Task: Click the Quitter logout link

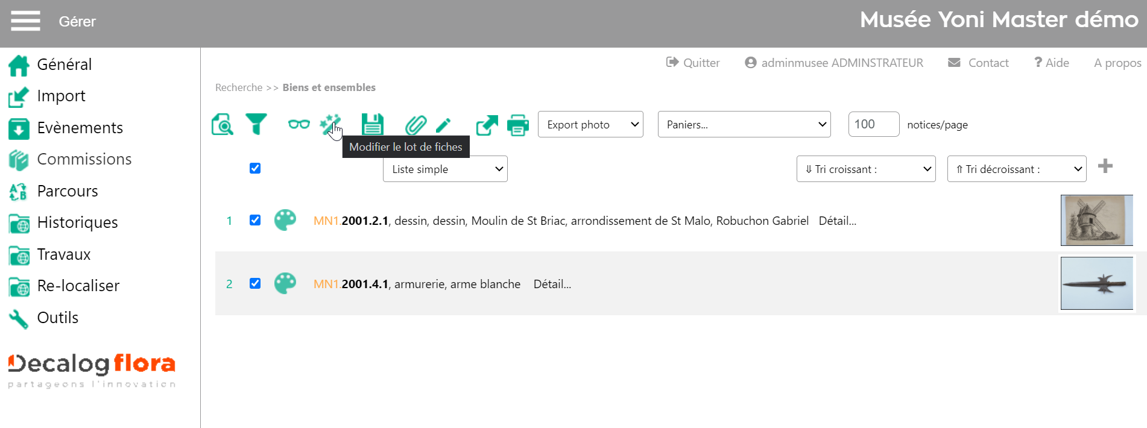Action: point(693,63)
